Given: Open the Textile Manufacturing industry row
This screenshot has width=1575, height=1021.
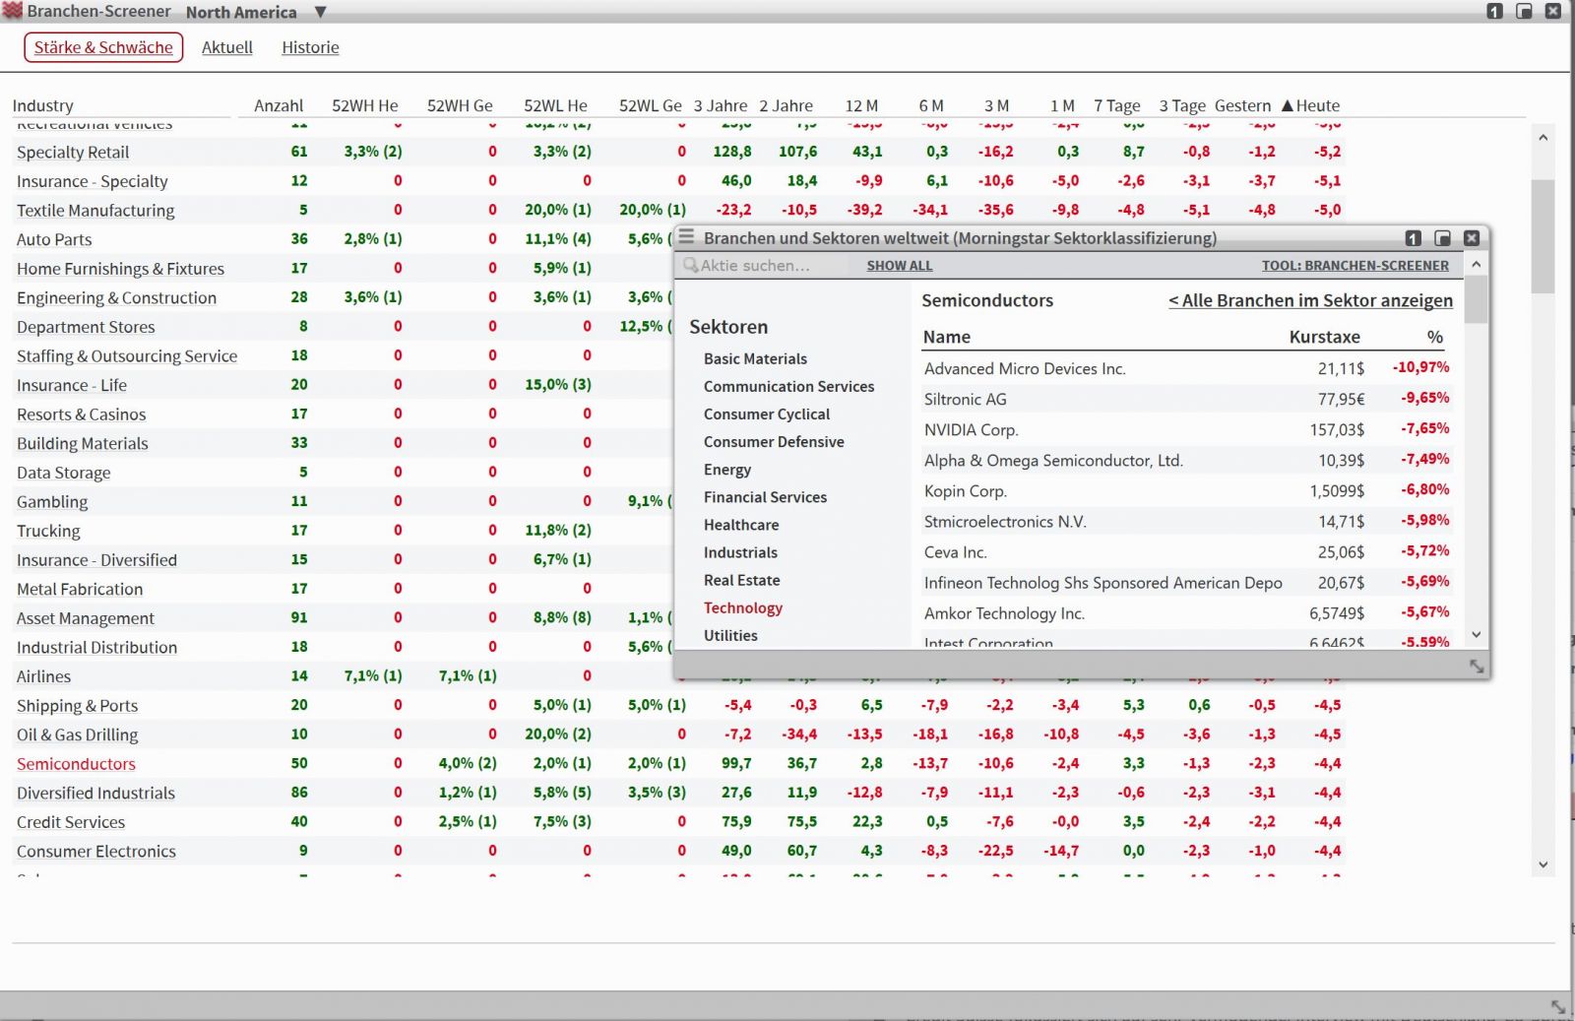Looking at the screenshot, I should click(95, 211).
